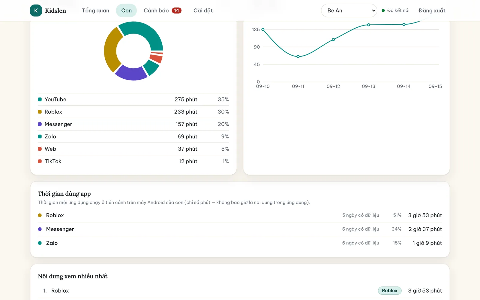This screenshot has width=480, height=300.
Task: Open the Tổng quan tab
Action: click(95, 10)
